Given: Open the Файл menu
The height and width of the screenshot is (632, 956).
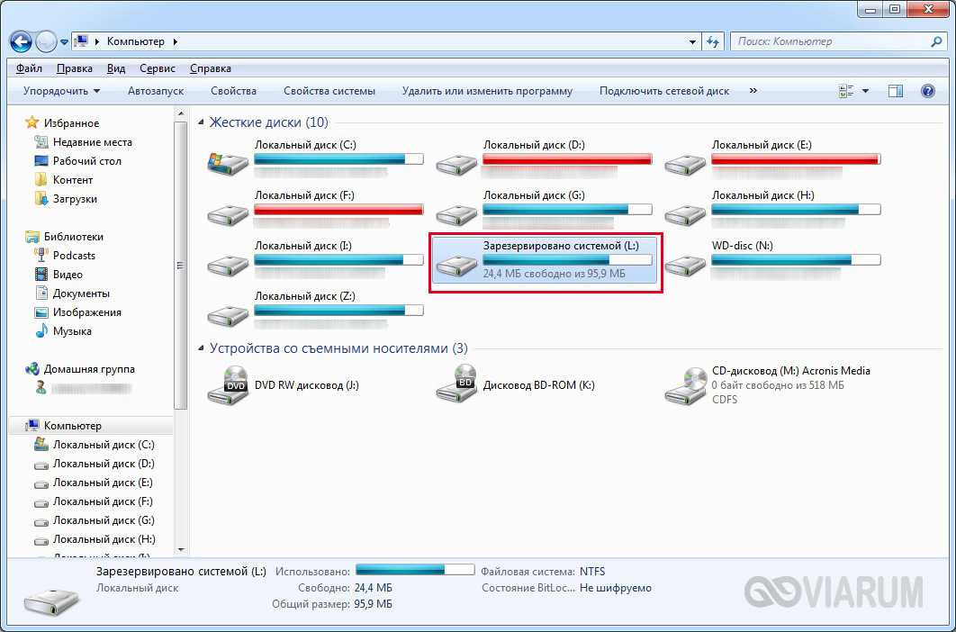Looking at the screenshot, I should coord(29,68).
